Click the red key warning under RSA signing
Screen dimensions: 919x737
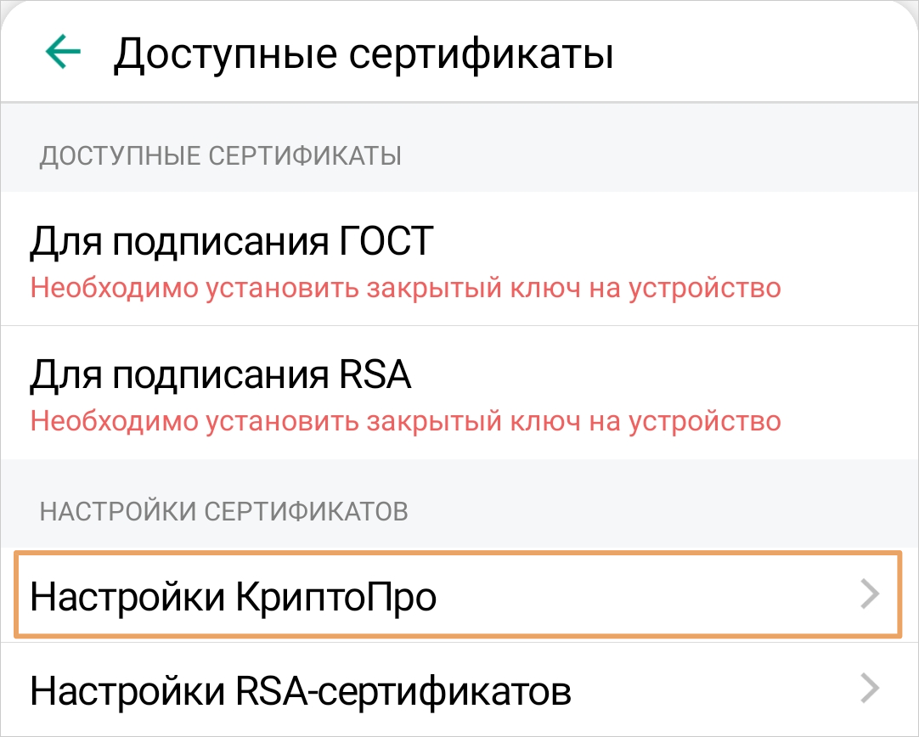[x=405, y=420]
